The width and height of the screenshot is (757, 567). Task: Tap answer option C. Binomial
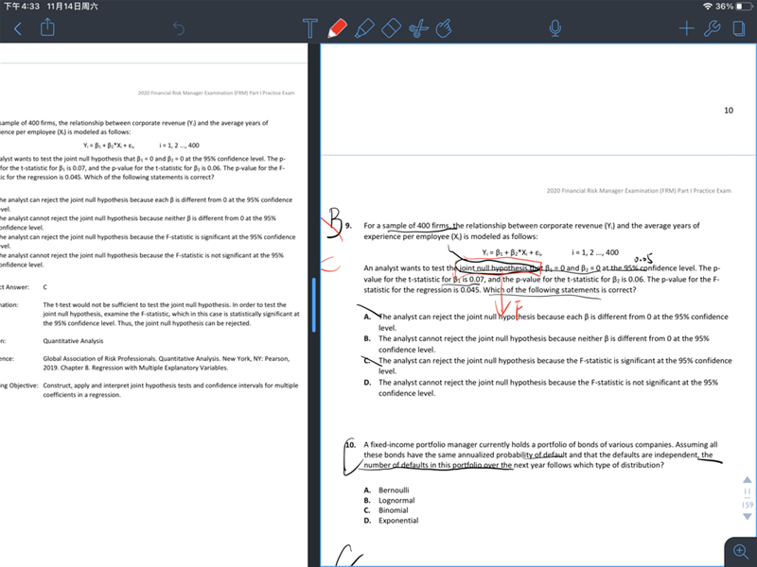386,510
